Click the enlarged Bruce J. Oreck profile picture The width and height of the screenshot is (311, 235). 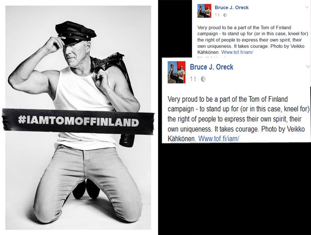coord(176,72)
